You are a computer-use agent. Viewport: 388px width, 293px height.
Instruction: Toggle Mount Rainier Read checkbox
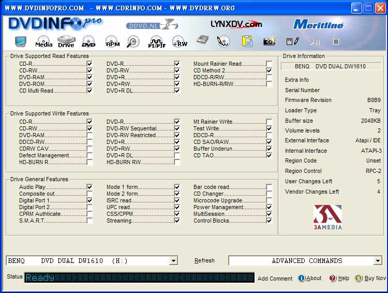point(269,64)
